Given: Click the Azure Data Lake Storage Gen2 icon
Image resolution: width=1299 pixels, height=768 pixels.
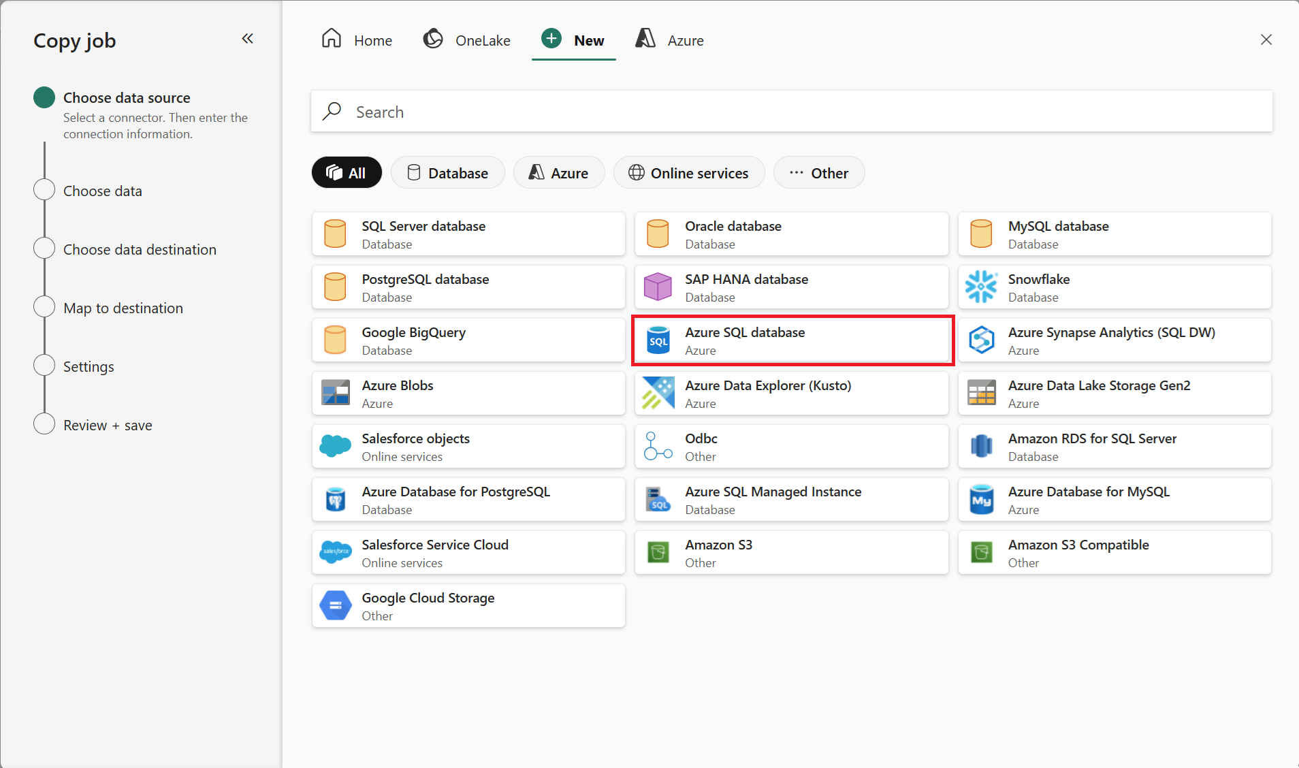Looking at the screenshot, I should click(981, 393).
